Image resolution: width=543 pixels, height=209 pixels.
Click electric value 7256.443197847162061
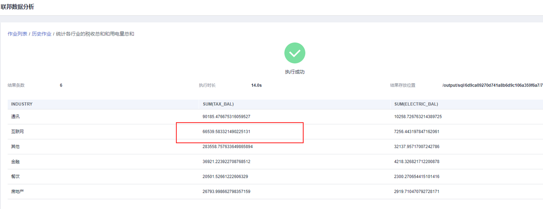click(x=417, y=132)
